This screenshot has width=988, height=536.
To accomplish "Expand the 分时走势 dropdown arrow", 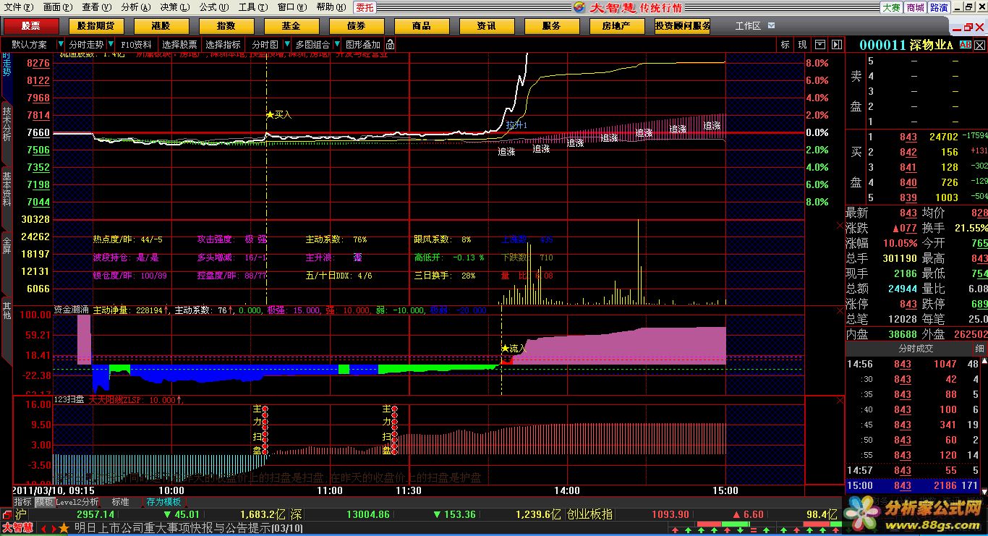I will (x=111, y=45).
